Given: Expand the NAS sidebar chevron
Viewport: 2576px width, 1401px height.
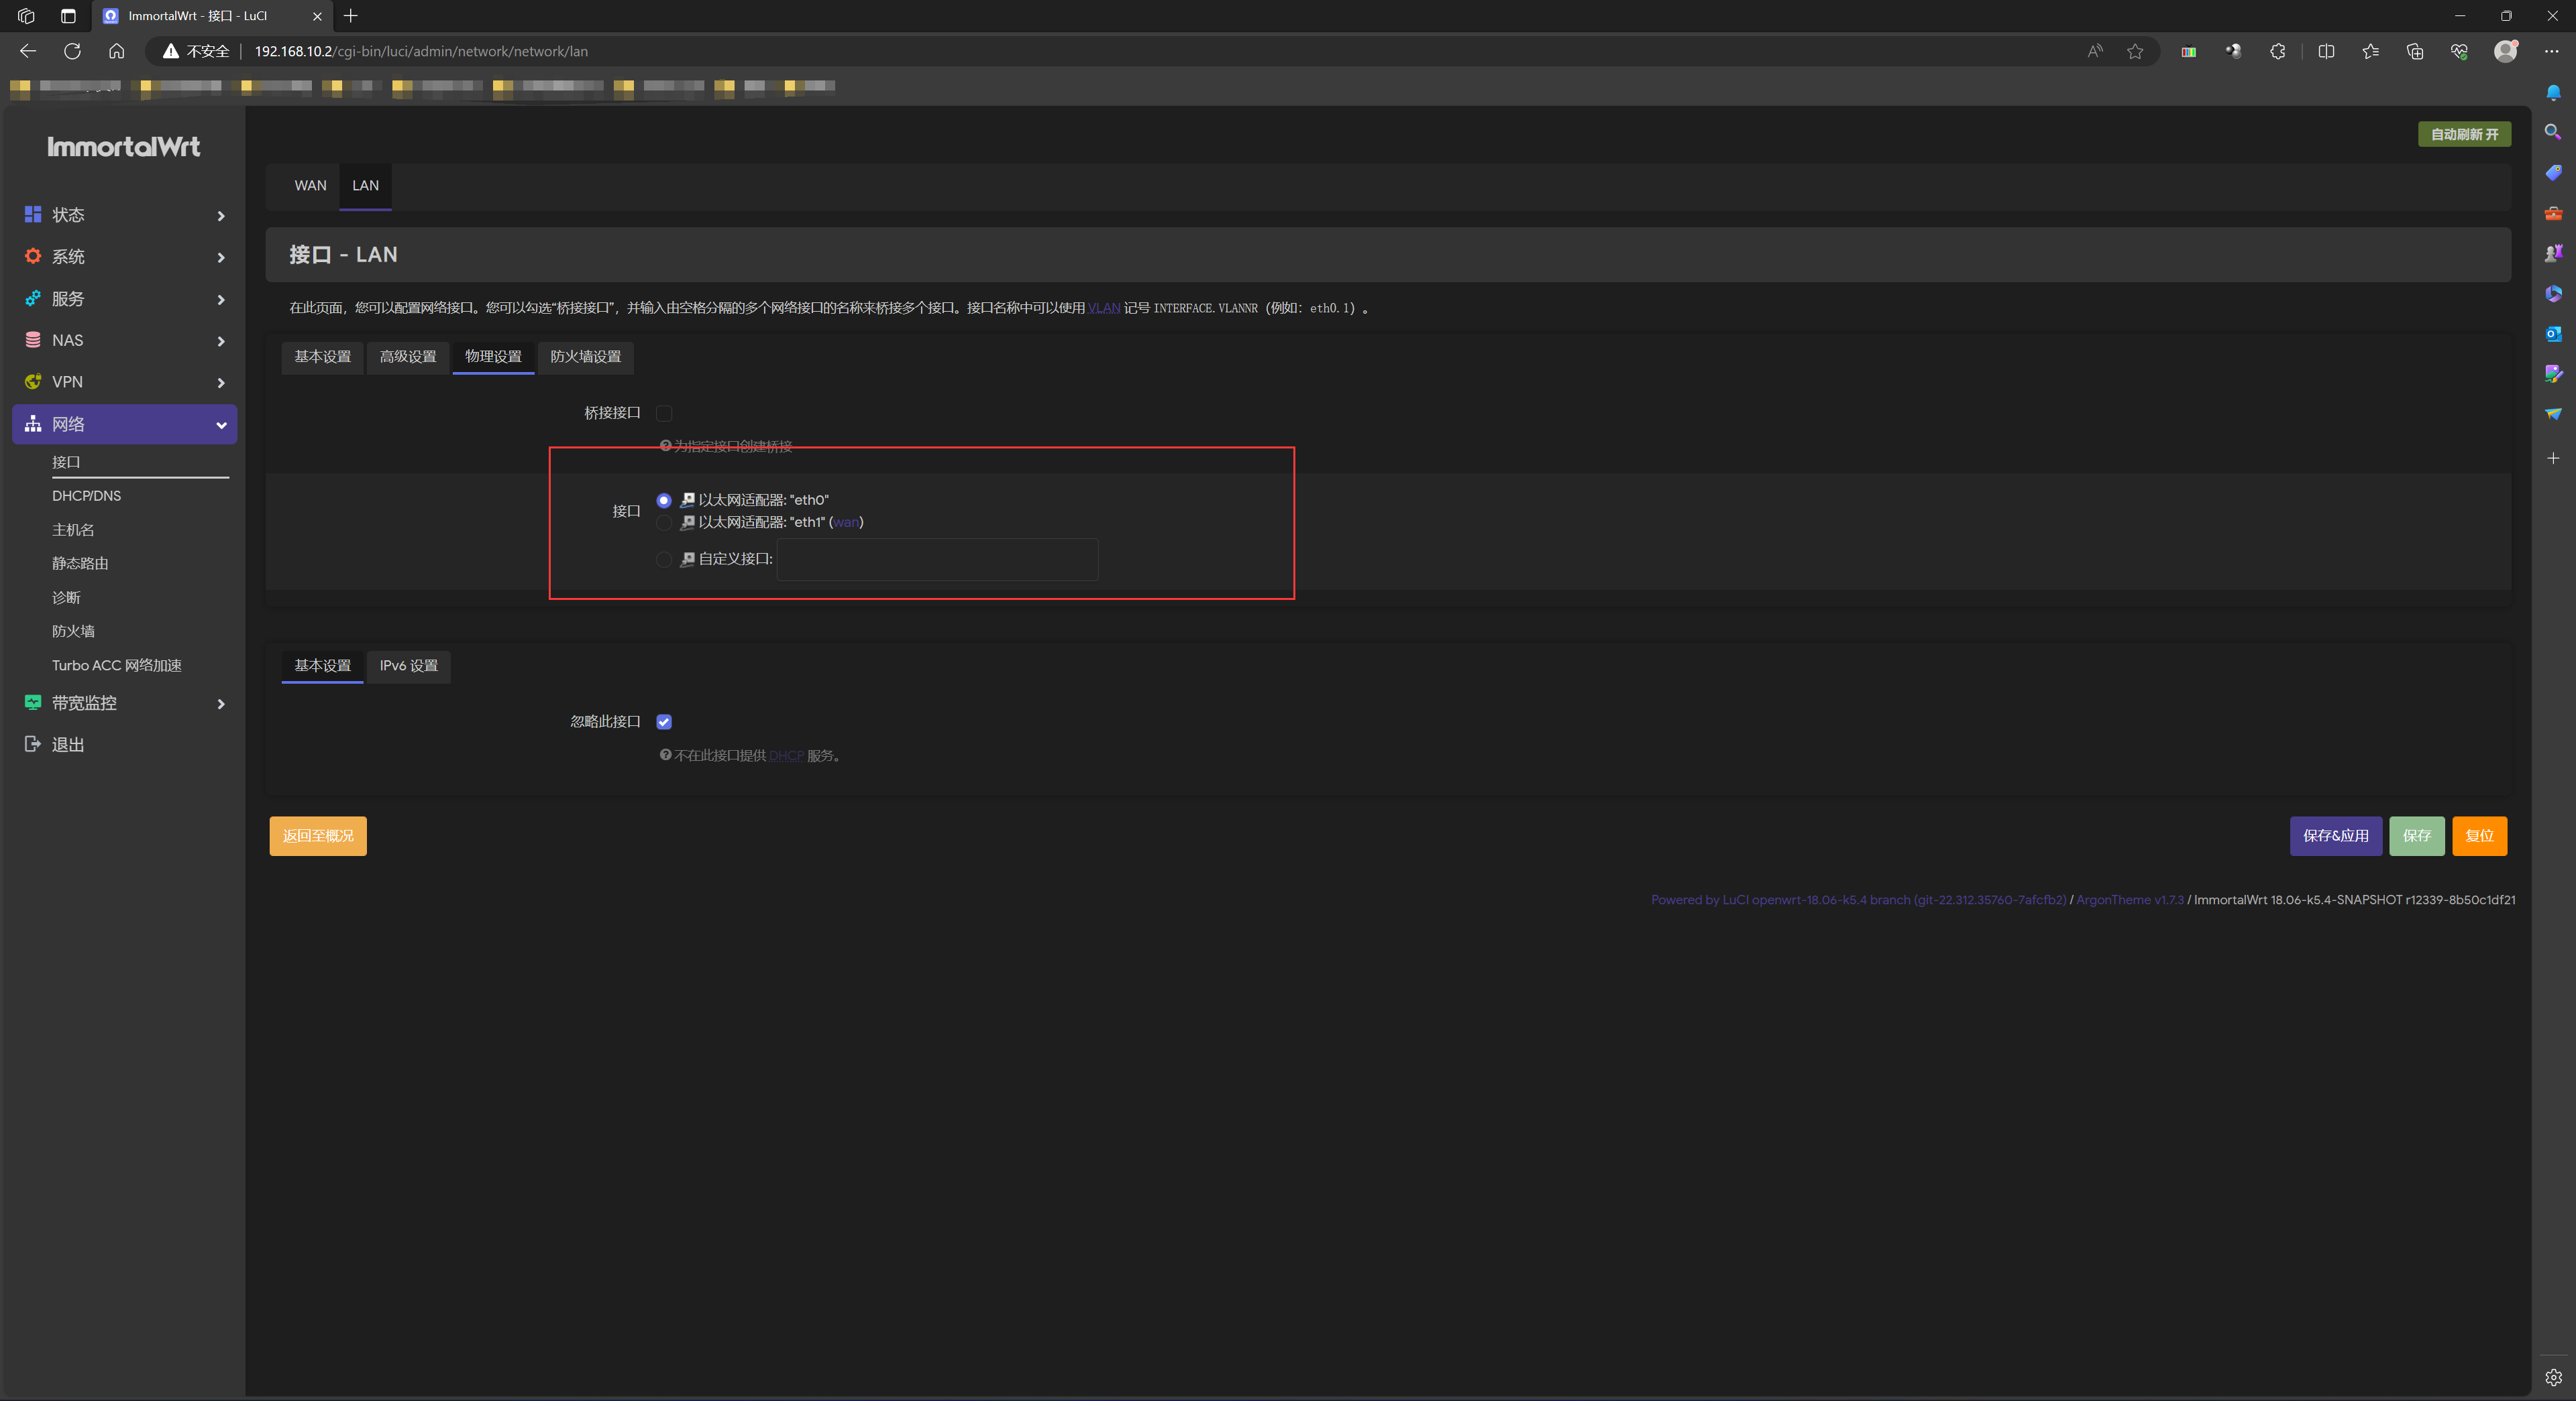Looking at the screenshot, I should (221, 341).
